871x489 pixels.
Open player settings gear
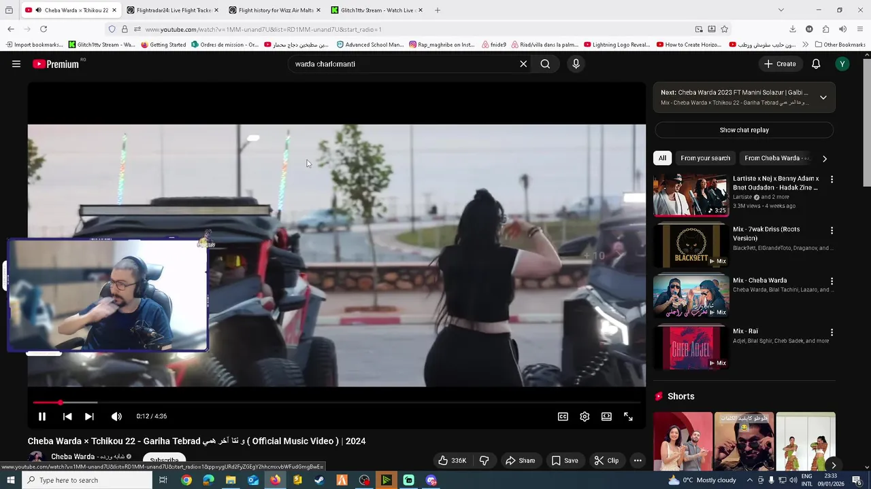click(585, 416)
